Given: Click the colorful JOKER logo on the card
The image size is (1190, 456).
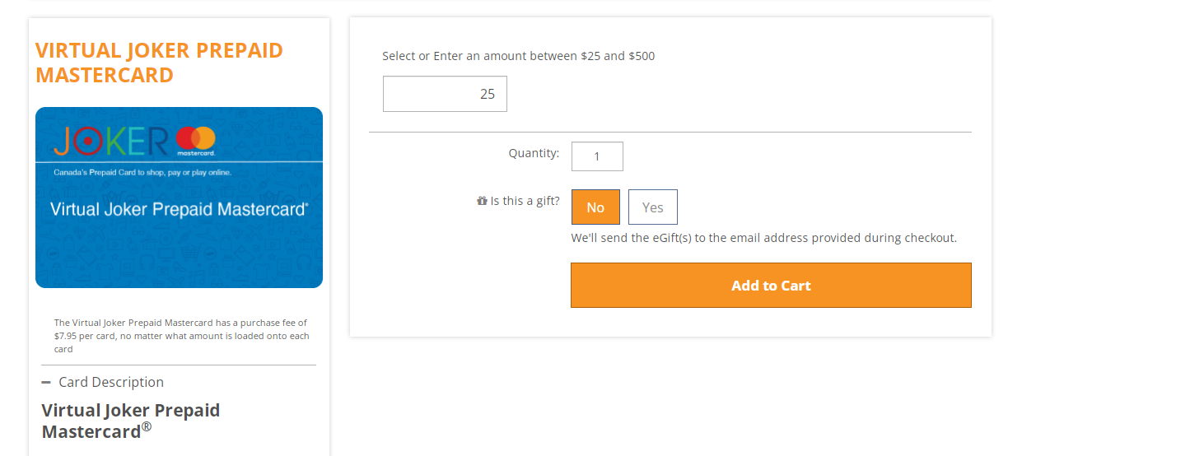Looking at the screenshot, I should tap(110, 142).
